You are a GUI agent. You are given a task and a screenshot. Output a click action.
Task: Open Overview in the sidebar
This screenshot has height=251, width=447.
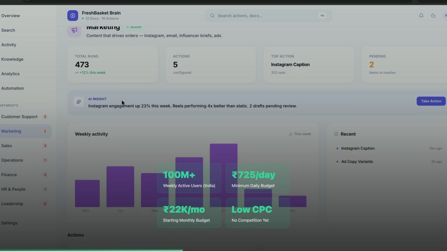[x=10, y=16]
